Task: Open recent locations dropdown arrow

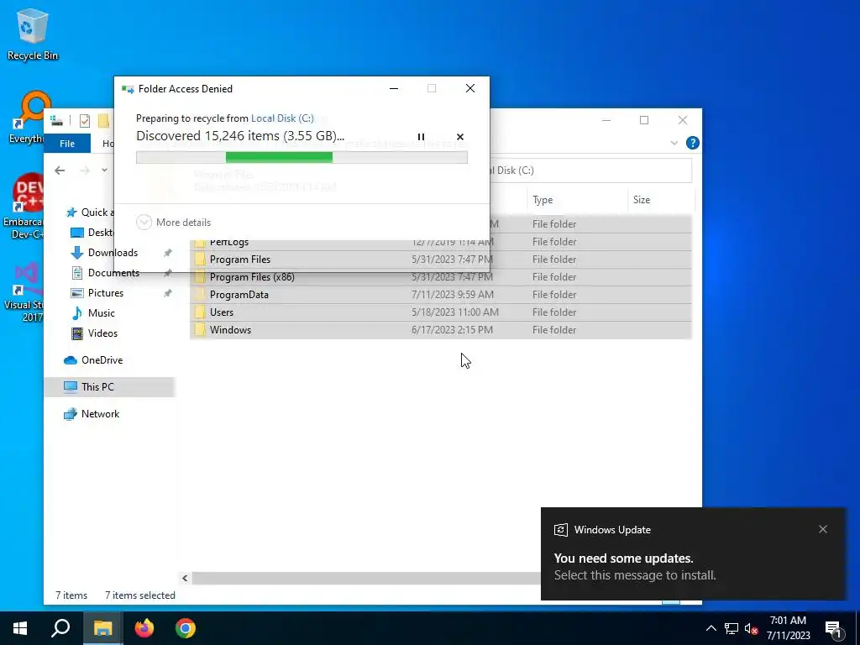Action: 104,170
